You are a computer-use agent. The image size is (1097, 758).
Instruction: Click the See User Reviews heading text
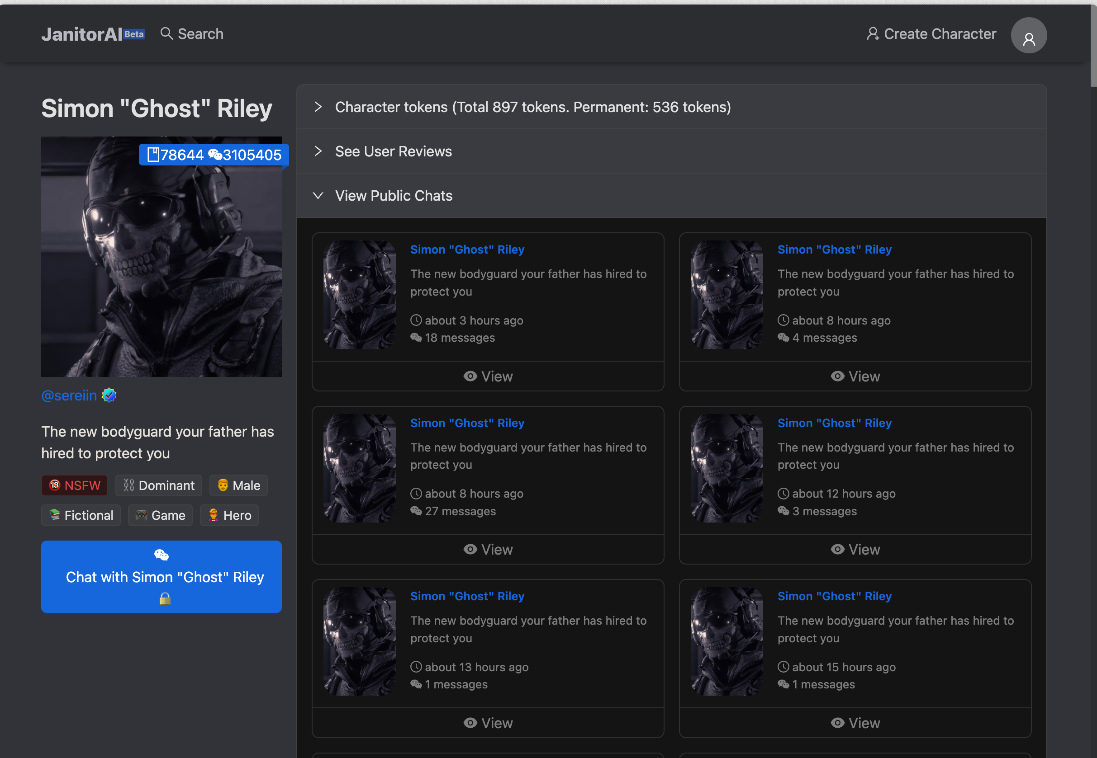click(394, 151)
